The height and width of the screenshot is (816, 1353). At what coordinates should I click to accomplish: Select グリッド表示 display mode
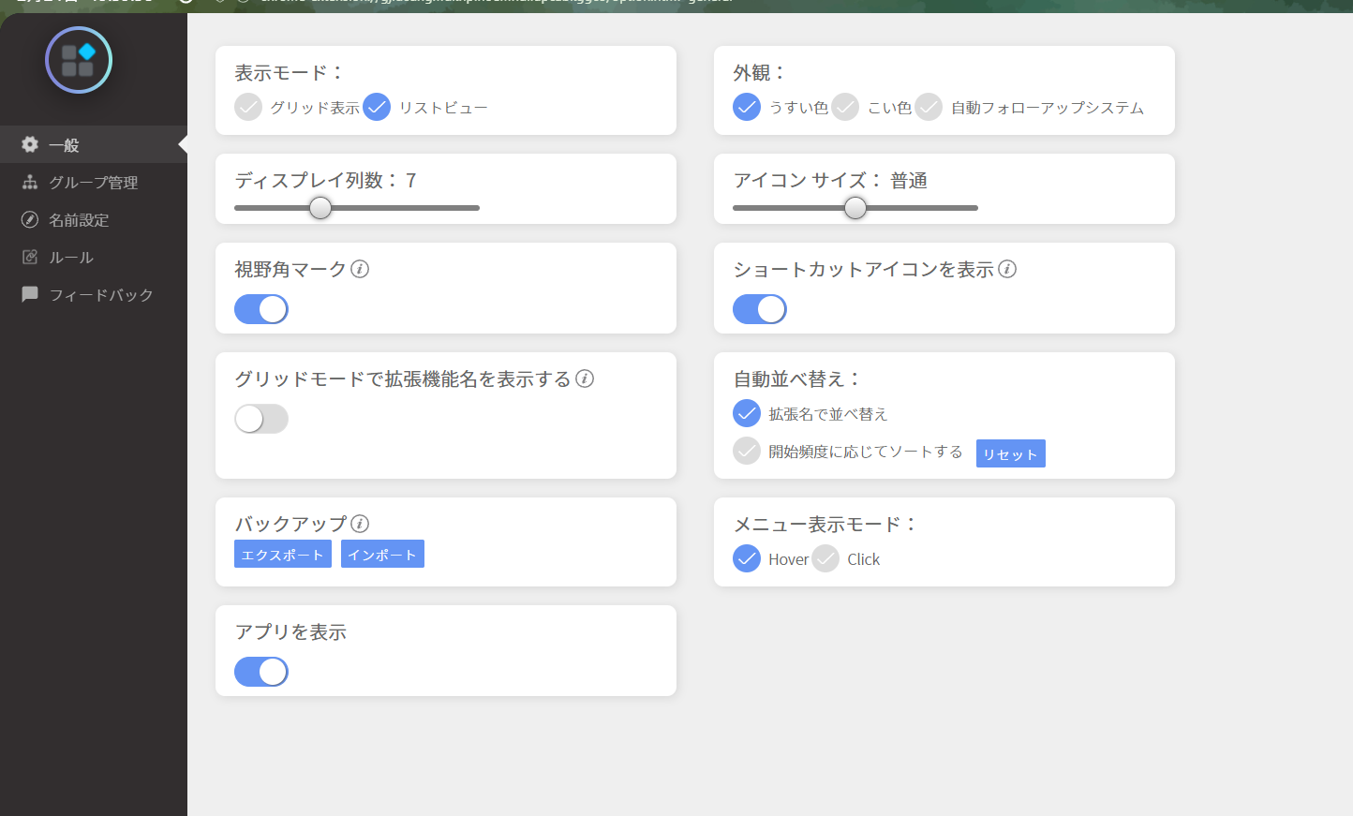pyautogui.click(x=248, y=107)
